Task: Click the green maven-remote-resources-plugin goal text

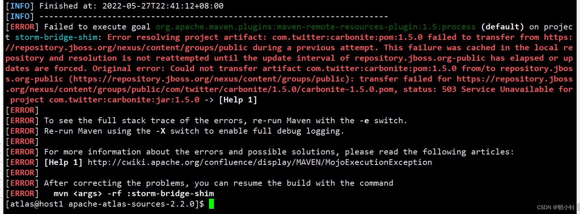Action: (x=315, y=27)
